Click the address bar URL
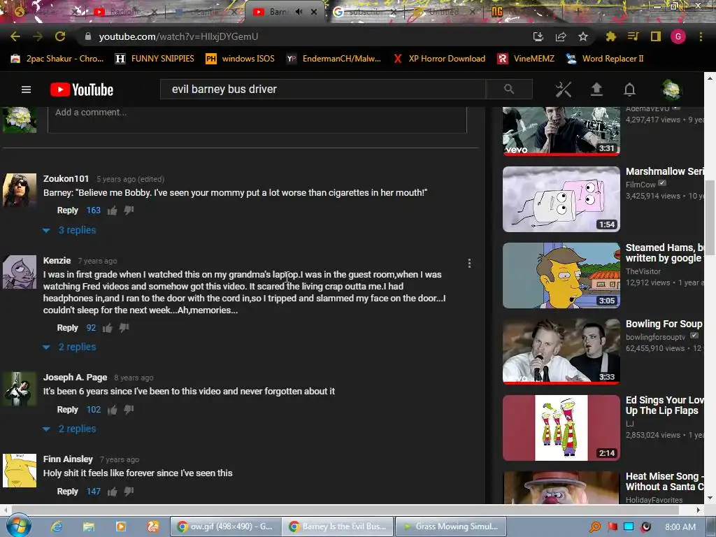This screenshot has height=537, width=716. click(x=178, y=36)
